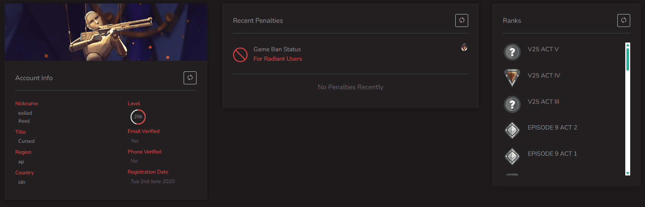The image size is (645, 207).
Task: Click the red Game Ban Status icon
Action: point(240,55)
